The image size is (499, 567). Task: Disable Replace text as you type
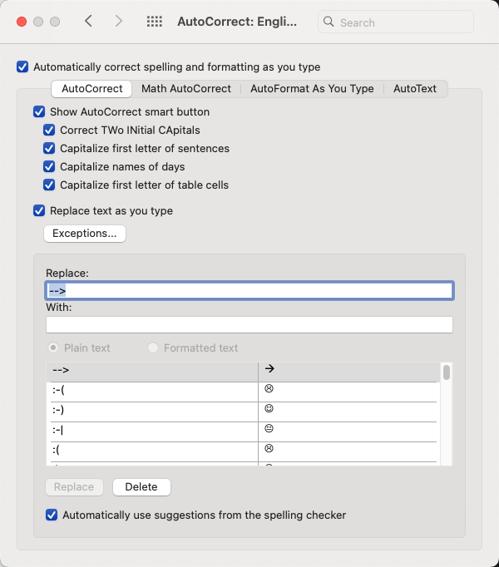coord(39,211)
